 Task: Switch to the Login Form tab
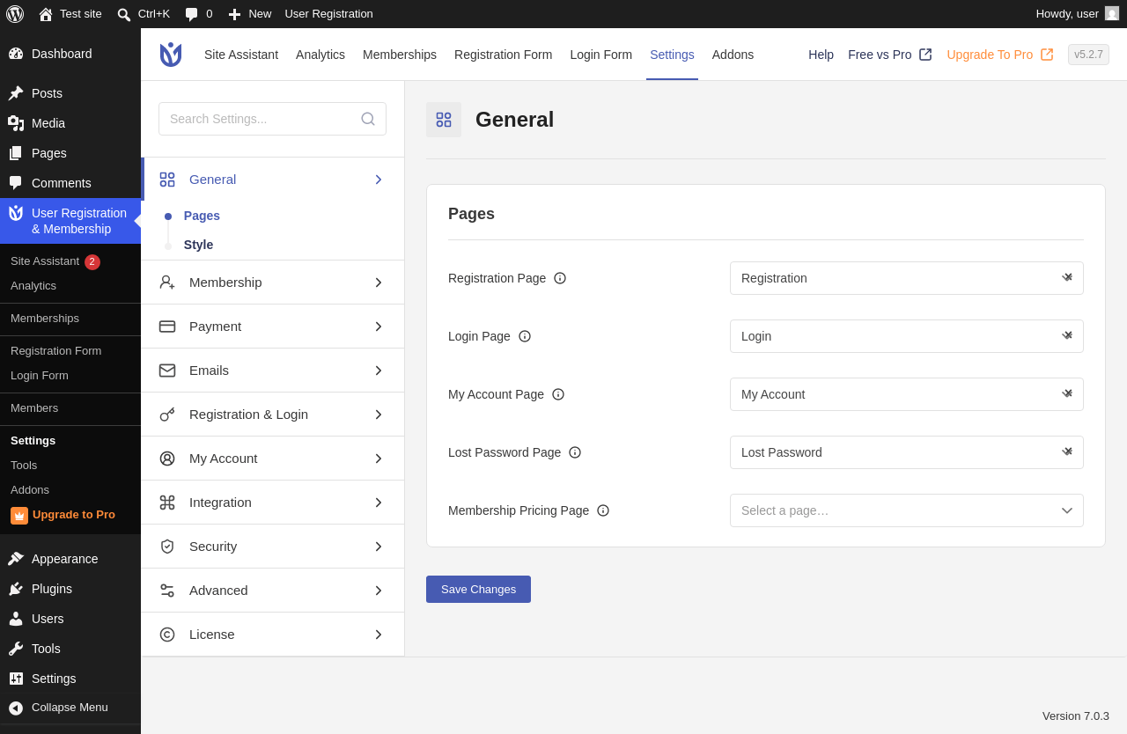pyautogui.click(x=601, y=55)
